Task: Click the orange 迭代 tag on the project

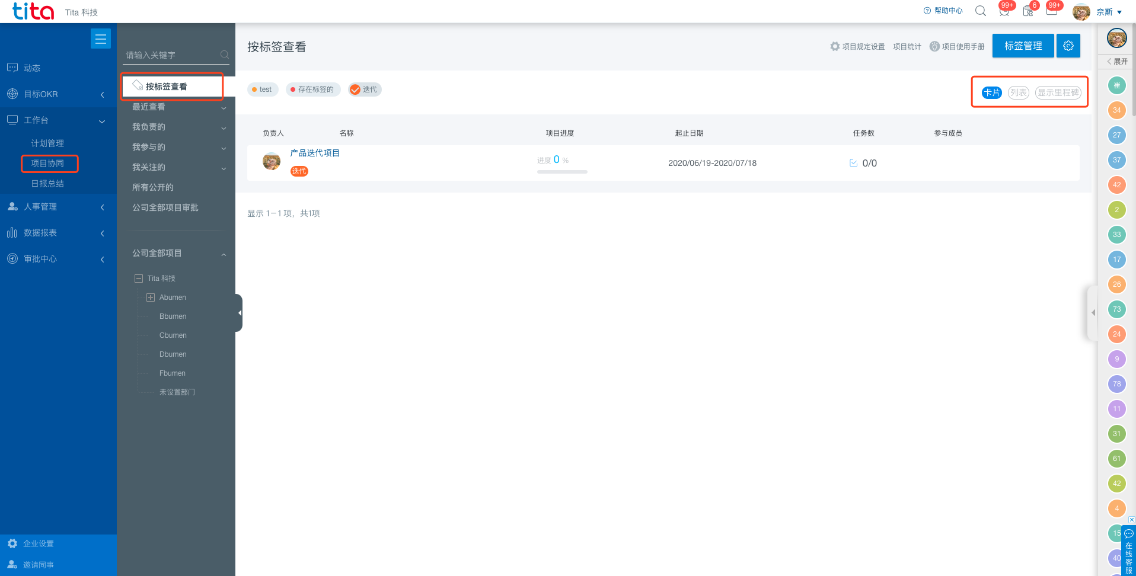Action: pyautogui.click(x=299, y=171)
